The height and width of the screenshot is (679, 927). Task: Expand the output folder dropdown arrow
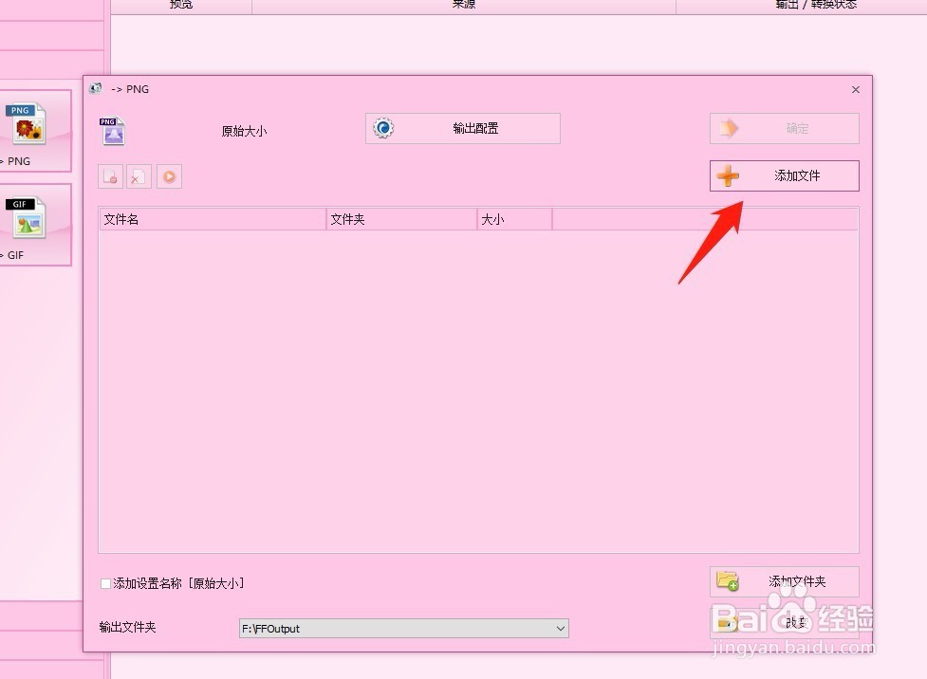[560, 628]
